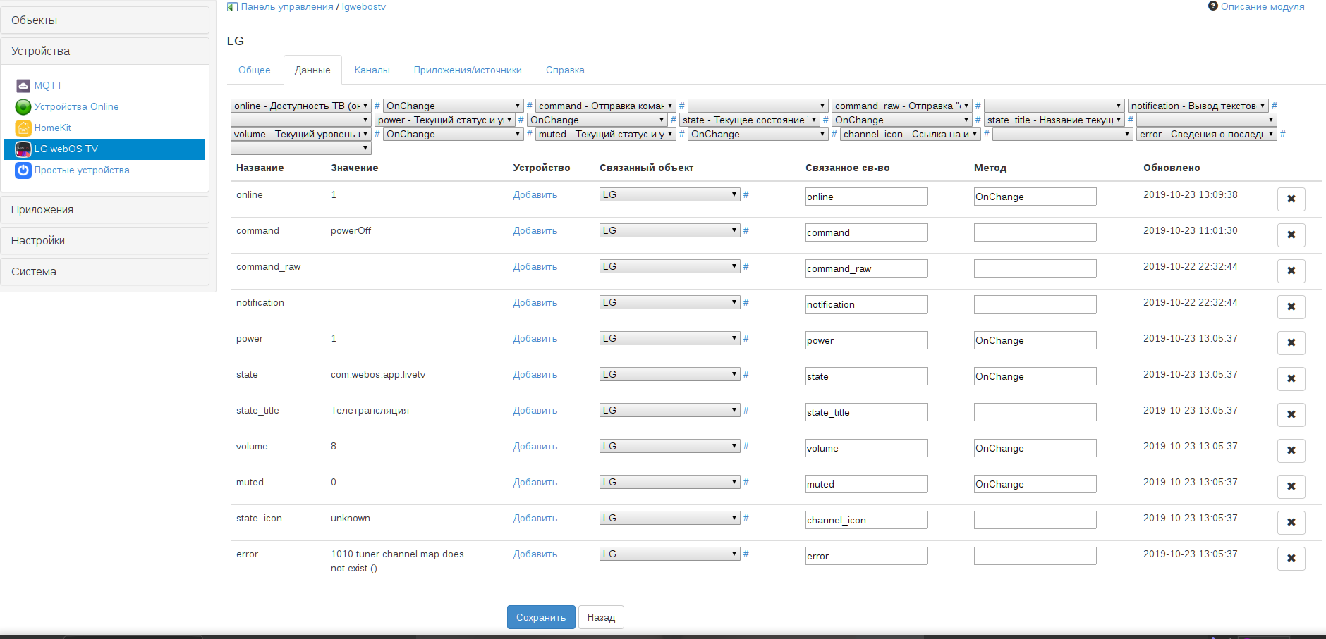Click the X button on state_icon row
The image size is (1326, 639).
[1291, 523]
